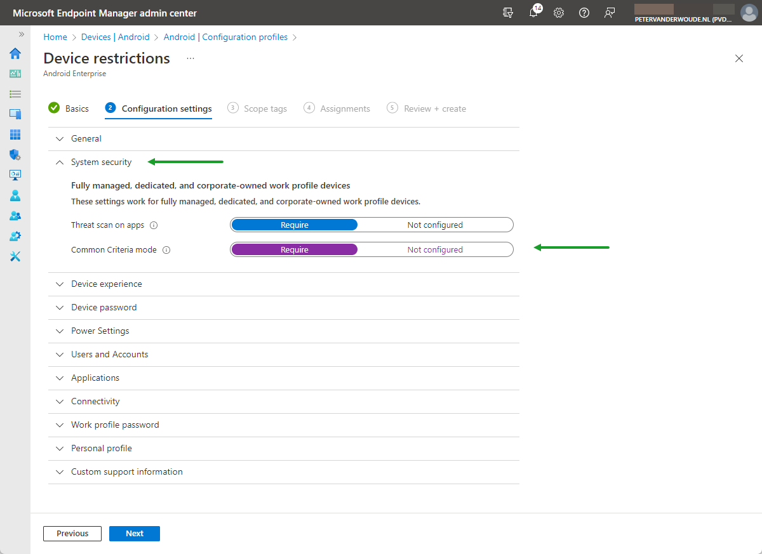The height and width of the screenshot is (554, 762).
Task: Open the Apps icon in the sidebar
Action: tap(15, 135)
